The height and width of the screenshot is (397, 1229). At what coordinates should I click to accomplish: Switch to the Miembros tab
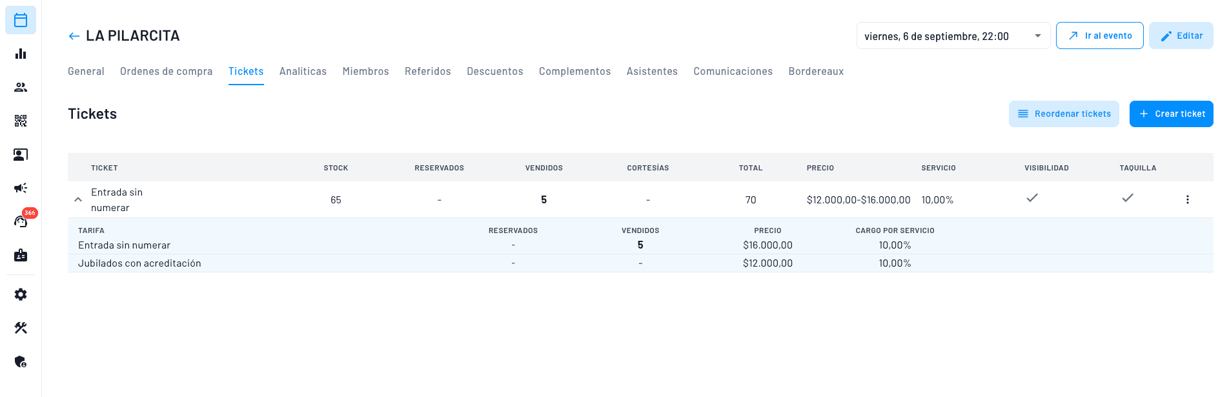click(x=365, y=72)
